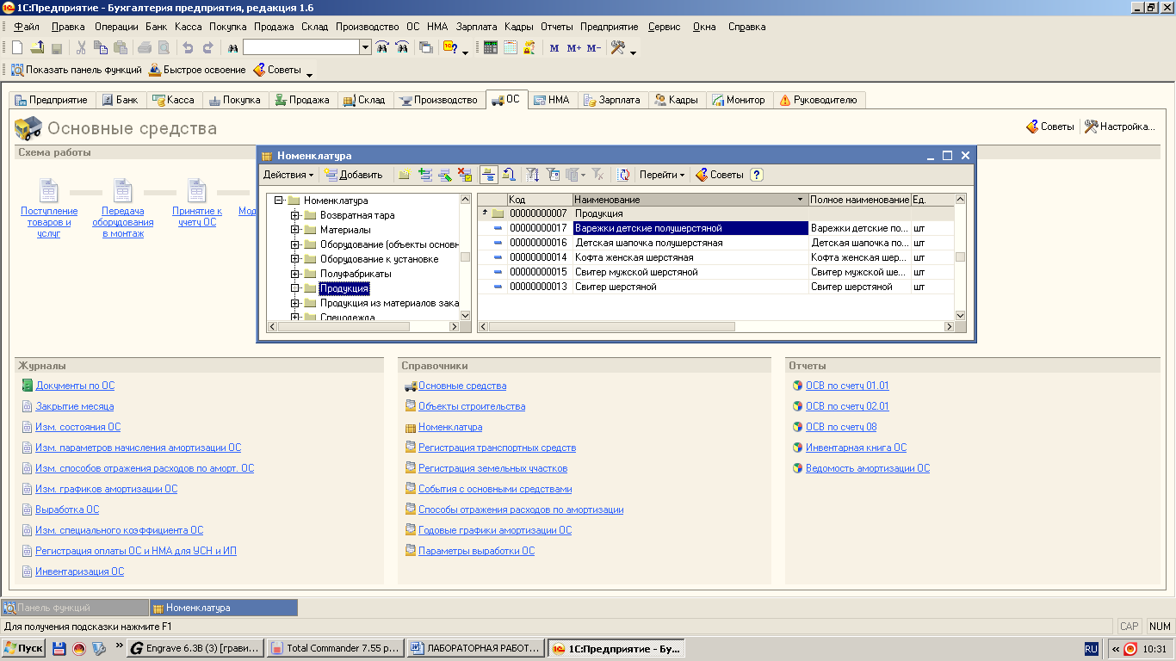Click Показать панель функций button

click(76, 70)
